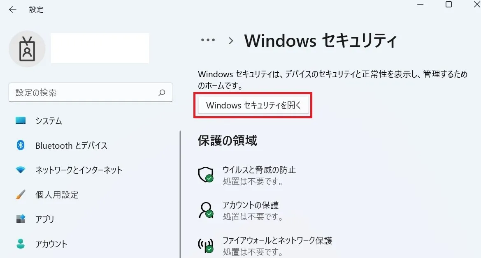Select アカウント in the navigation menu
Image resolution: width=481 pixels, height=258 pixels.
tap(51, 244)
